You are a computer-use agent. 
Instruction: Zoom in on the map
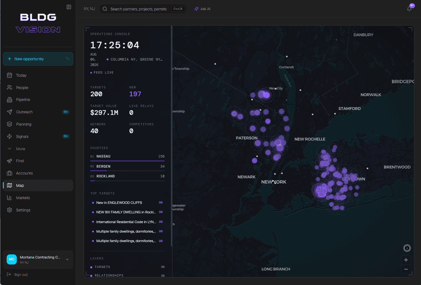tap(406, 260)
